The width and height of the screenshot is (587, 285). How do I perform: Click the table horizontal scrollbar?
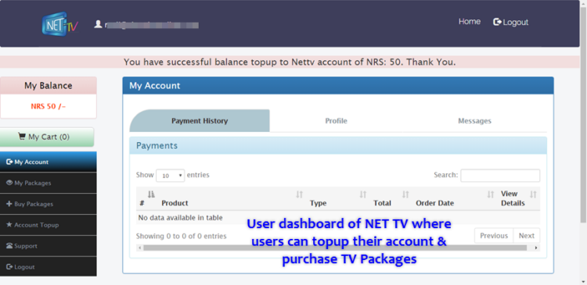(335, 248)
